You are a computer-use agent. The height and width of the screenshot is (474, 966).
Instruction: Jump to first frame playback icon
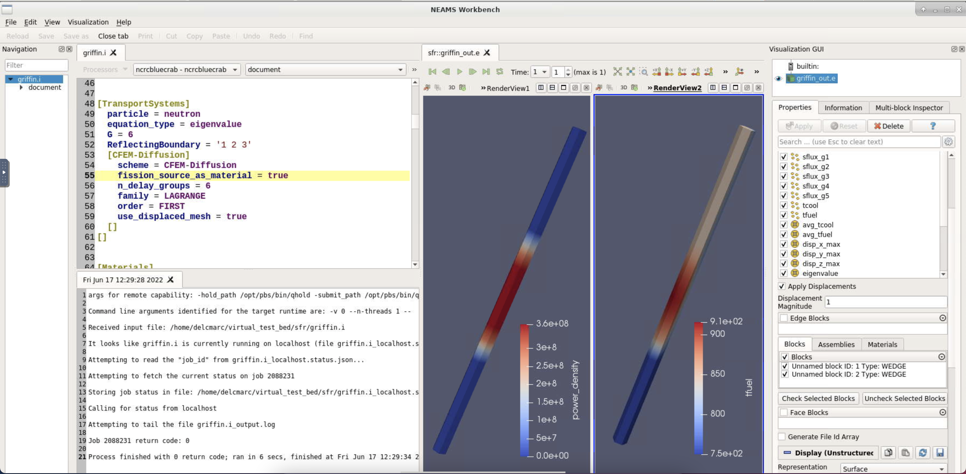coord(432,72)
